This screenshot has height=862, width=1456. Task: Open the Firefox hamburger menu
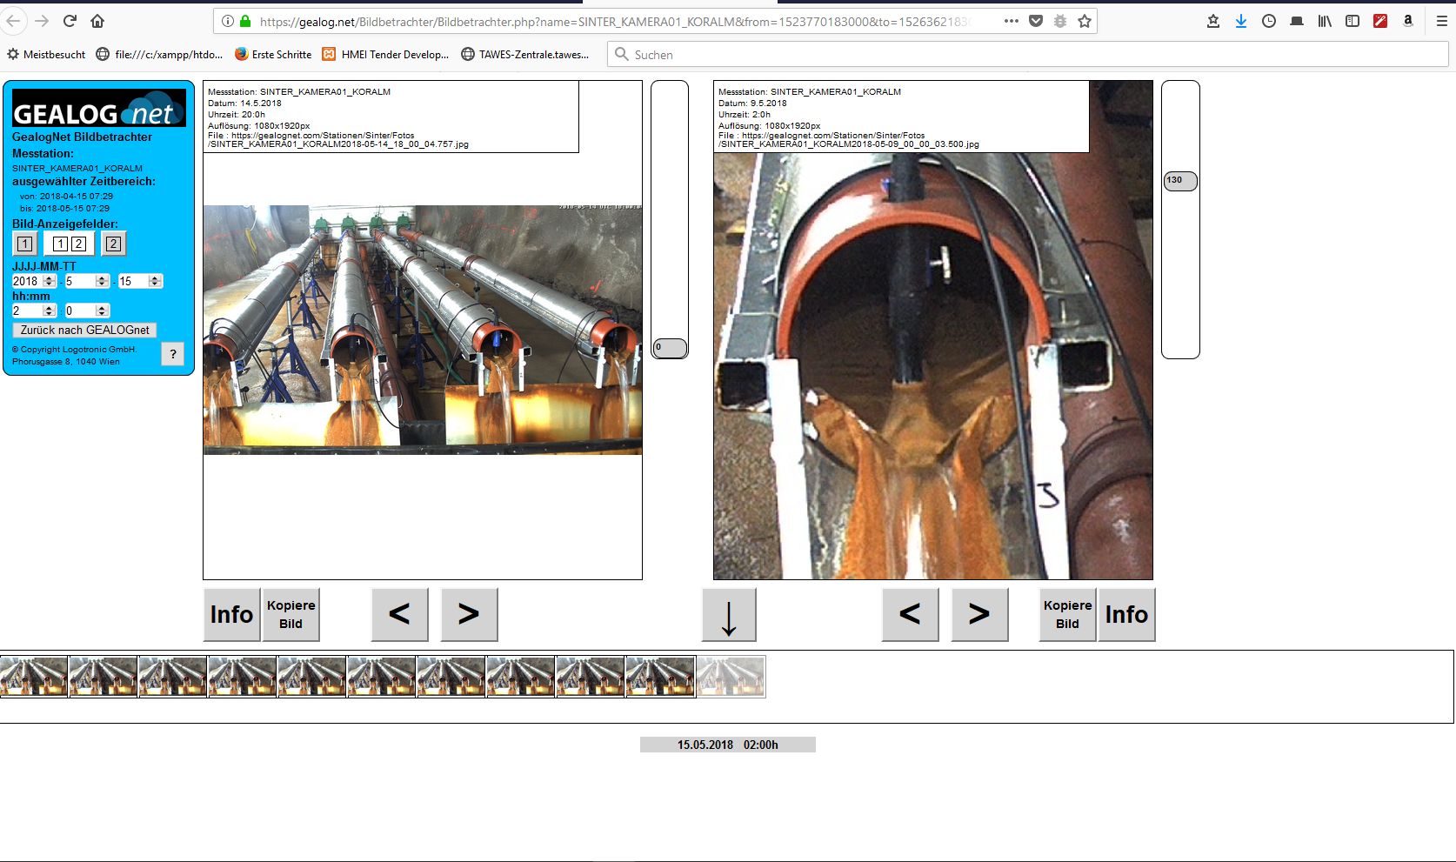click(x=1442, y=20)
